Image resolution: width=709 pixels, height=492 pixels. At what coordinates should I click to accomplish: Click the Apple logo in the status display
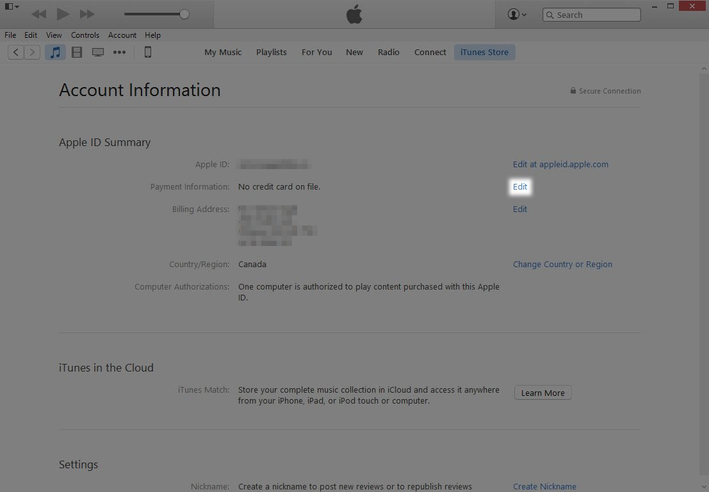coord(354,14)
